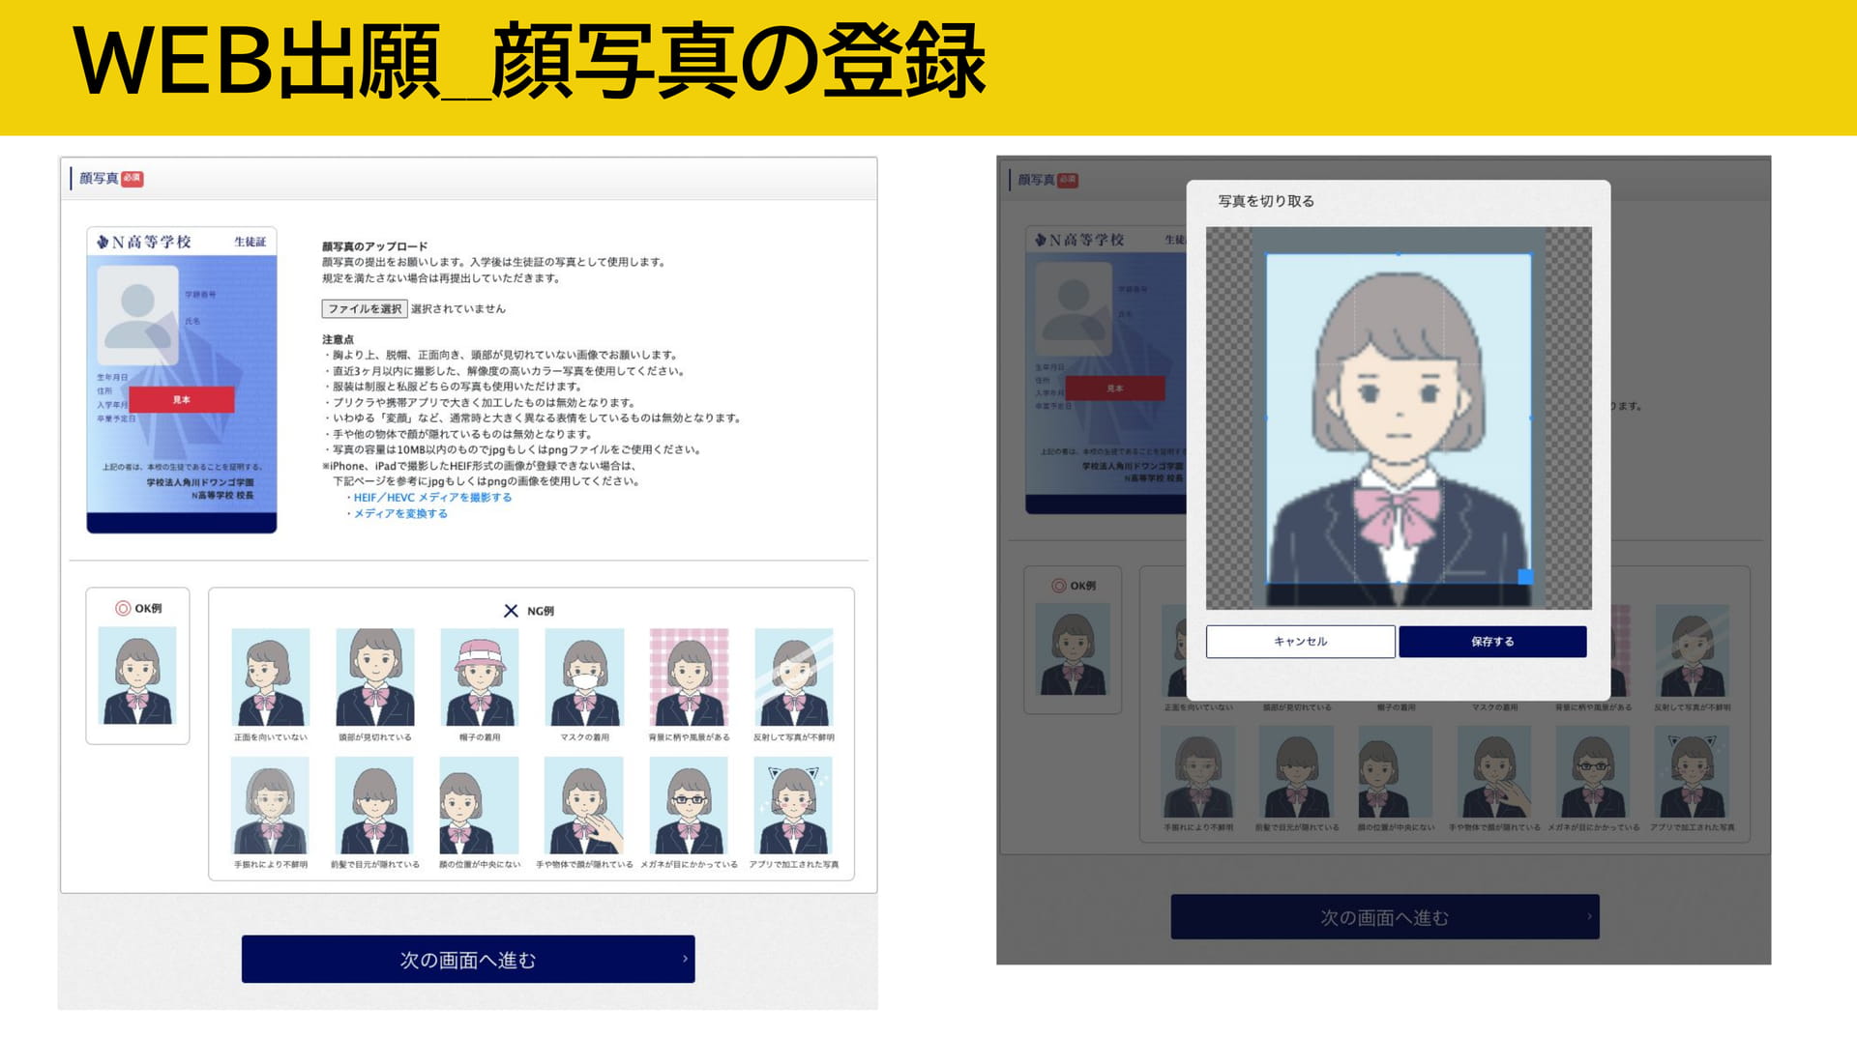
Task: Select the NG thumbnail 手や物体で顔が隠れている in left screenshot
Action: pyautogui.click(x=584, y=805)
